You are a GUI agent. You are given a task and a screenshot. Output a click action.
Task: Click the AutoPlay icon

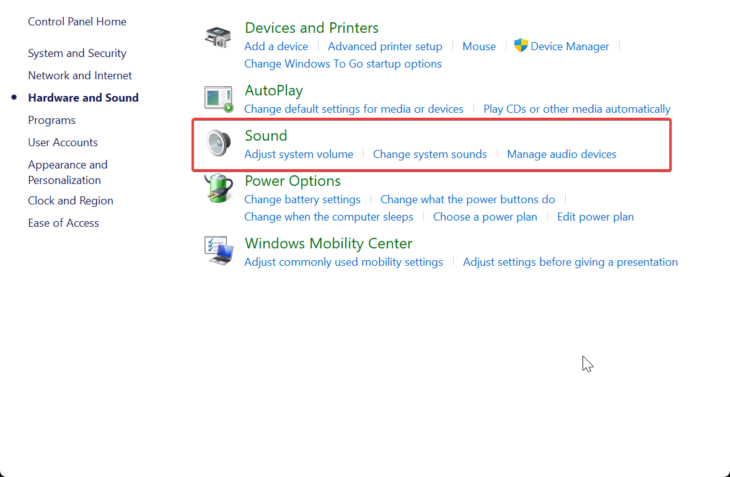[x=218, y=99]
